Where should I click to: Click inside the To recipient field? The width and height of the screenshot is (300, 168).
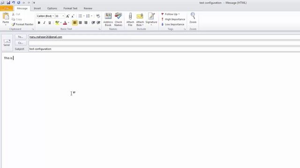[165, 37]
